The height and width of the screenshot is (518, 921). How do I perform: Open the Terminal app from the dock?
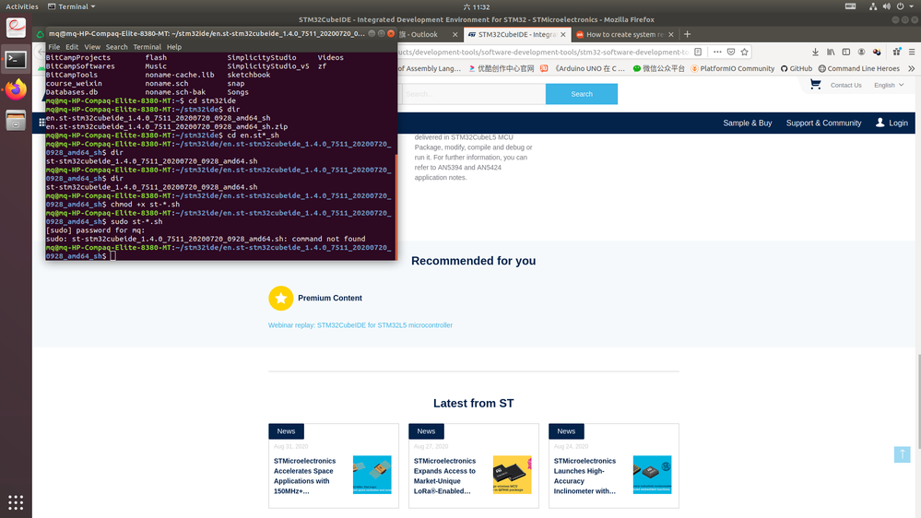(x=16, y=59)
